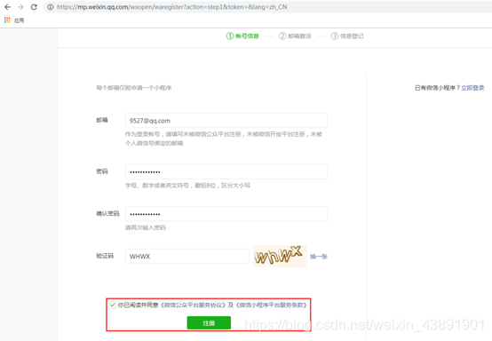Click the address bar URL
The width and height of the screenshot is (492, 341).
coord(172,7)
